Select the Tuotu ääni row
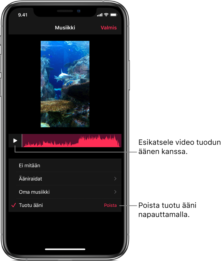The image size is (223, 261). (x=65, y=205)
